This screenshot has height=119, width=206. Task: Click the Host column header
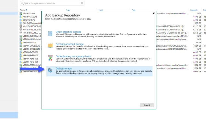click(x=101, y=10)
